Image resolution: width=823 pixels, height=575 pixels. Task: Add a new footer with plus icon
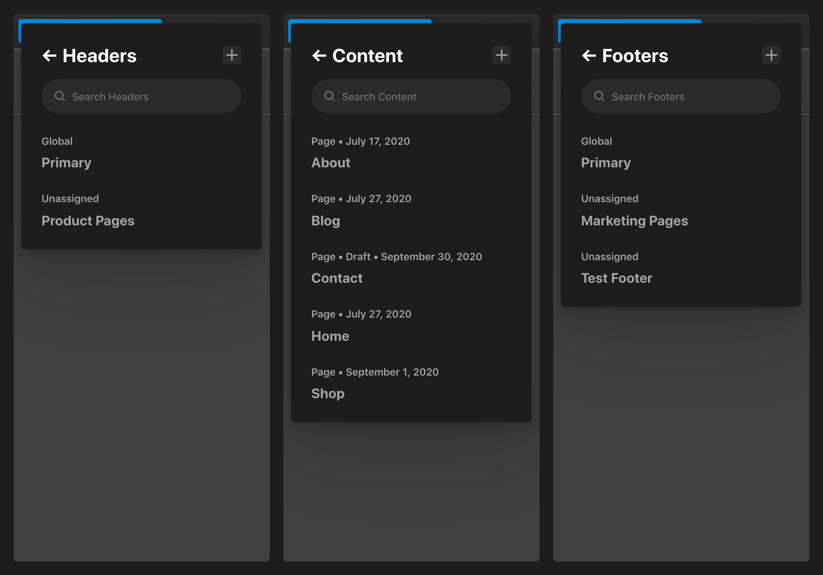click(x=771, y=55)
